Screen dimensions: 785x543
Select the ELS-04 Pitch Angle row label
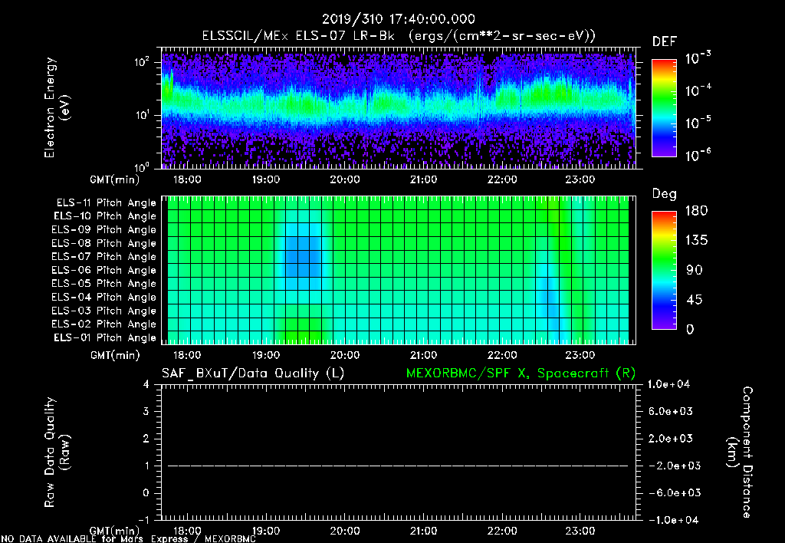coord(103,297)
